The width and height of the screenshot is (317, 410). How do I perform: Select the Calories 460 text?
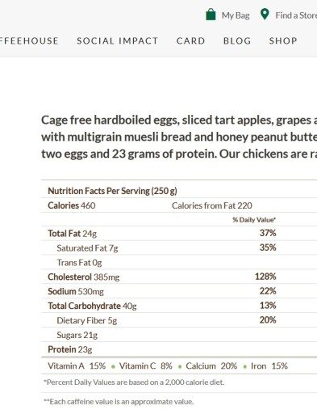click(x=72, y=205)
